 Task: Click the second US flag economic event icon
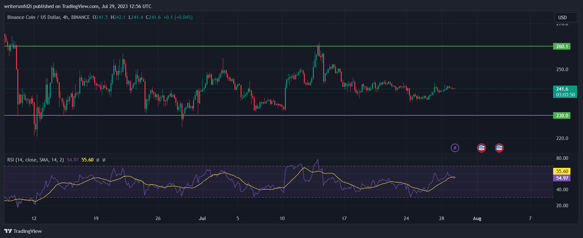point(499,148)
